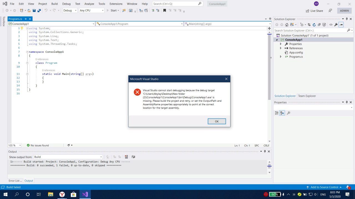Toggle Alphabetical sort in Properties panel
This screenshot has width=355, height=199.
coord(282,113)
